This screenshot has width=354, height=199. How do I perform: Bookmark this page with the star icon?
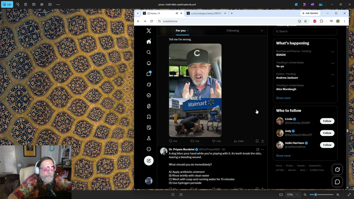tap(305, 21)
